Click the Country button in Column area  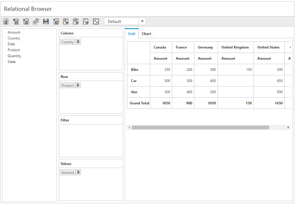67,42
